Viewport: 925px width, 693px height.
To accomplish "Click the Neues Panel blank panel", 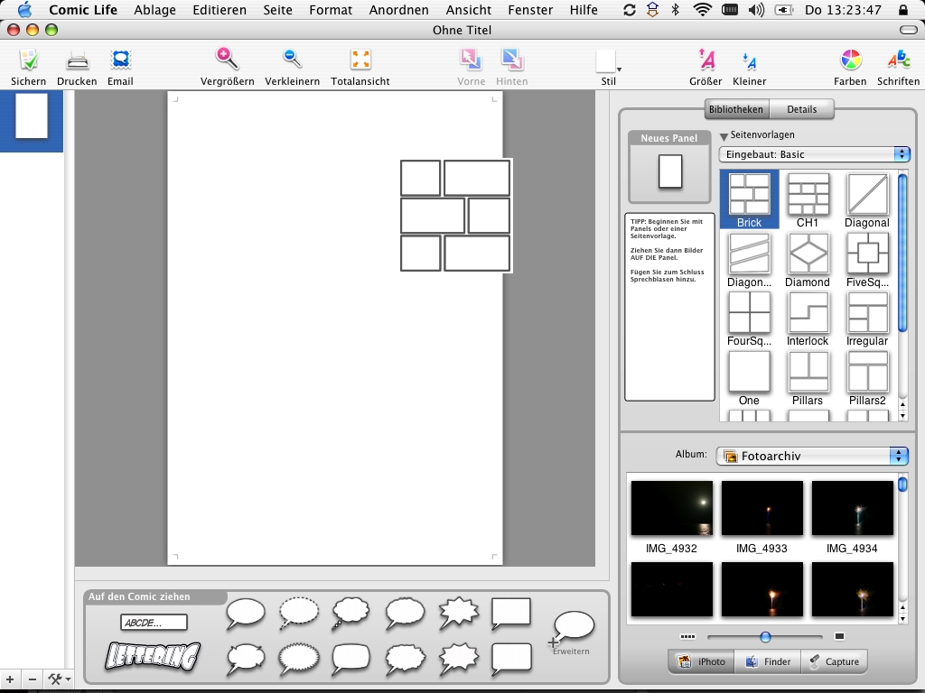I will [670, 171].
